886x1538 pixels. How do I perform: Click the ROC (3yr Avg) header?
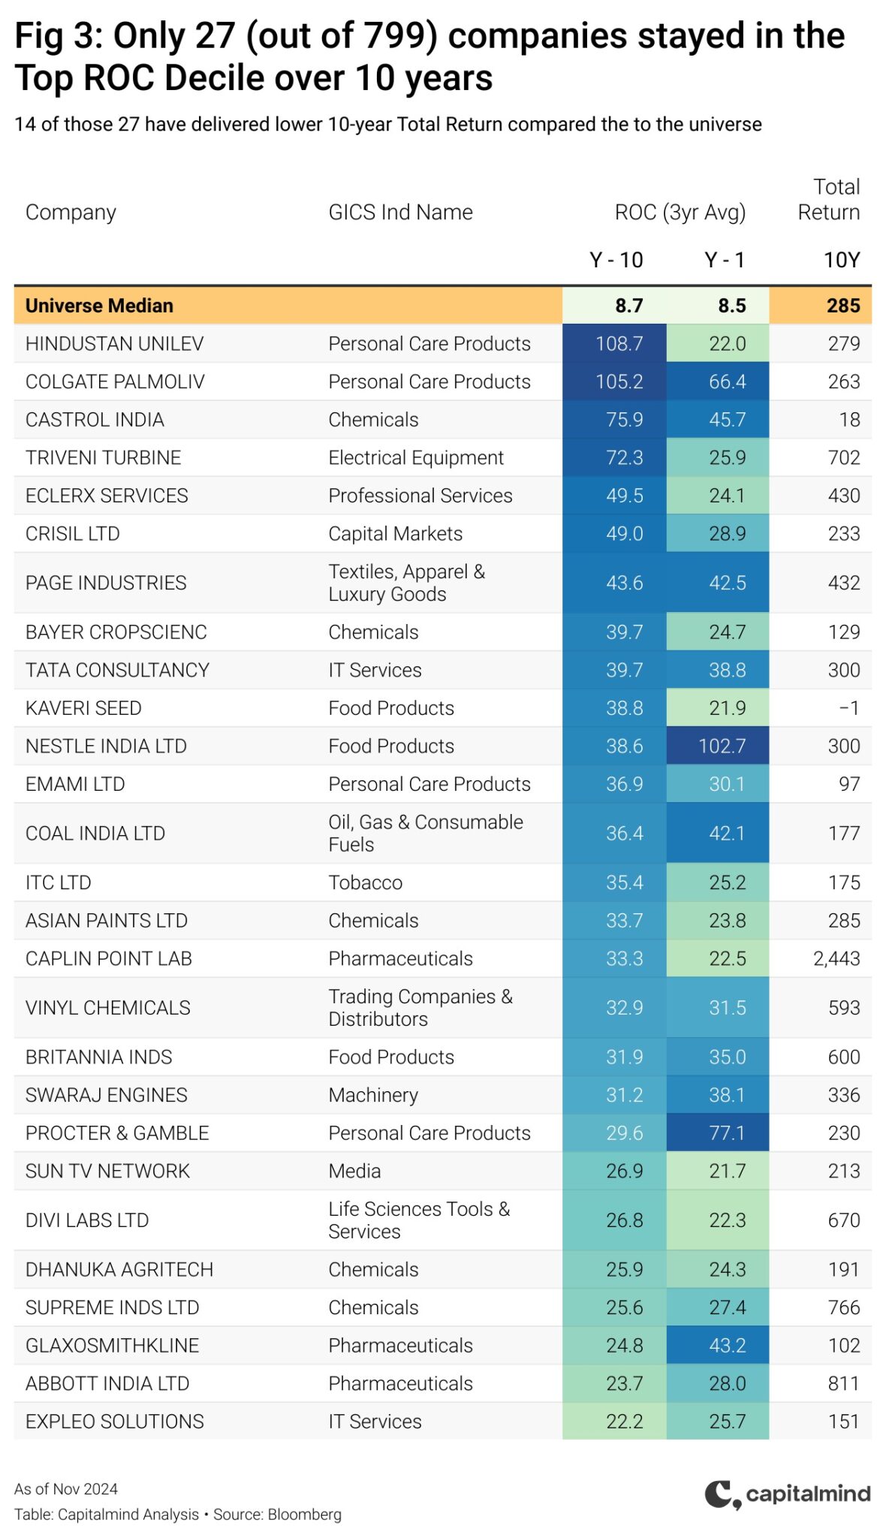[680, 213]
